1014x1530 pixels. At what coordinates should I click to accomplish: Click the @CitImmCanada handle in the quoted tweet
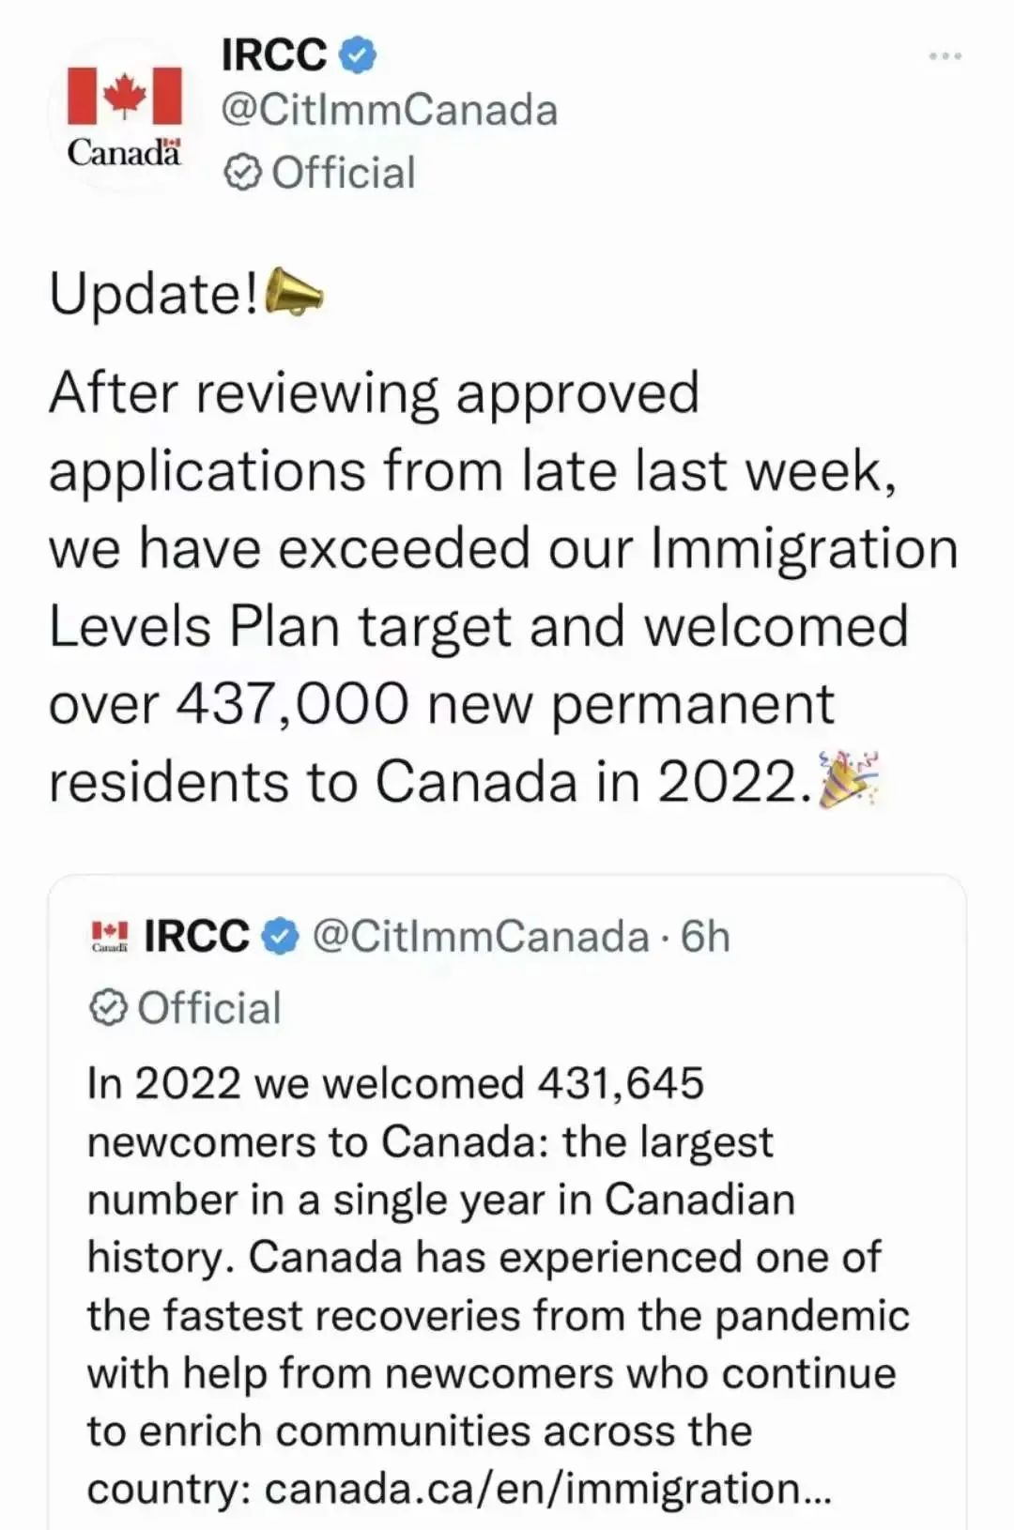(x=480, y=936)
